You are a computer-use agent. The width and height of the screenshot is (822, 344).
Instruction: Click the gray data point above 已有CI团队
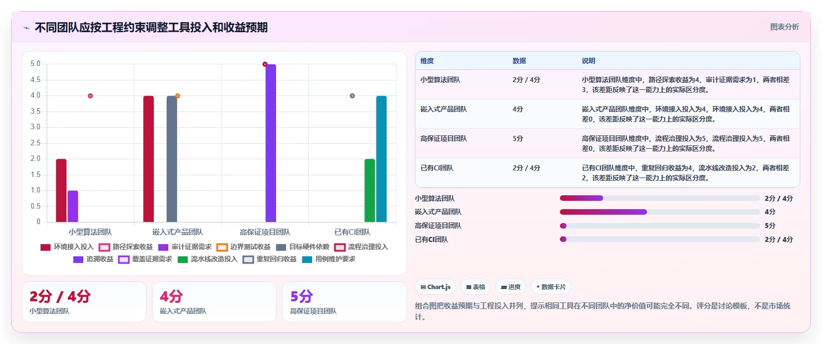(x=352, y=96)
